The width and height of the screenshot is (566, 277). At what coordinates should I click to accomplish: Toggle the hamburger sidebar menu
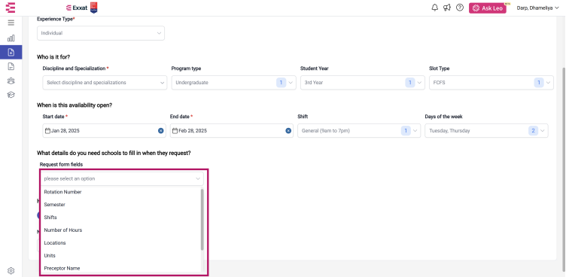11,23
